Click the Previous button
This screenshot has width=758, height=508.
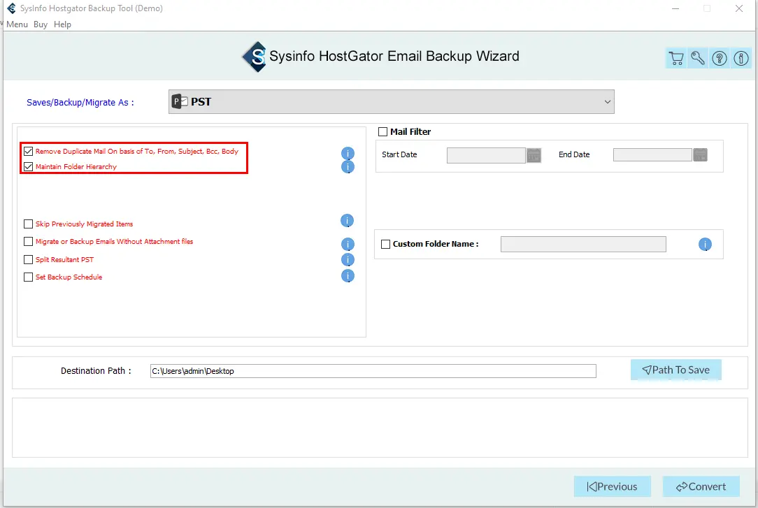612,487
